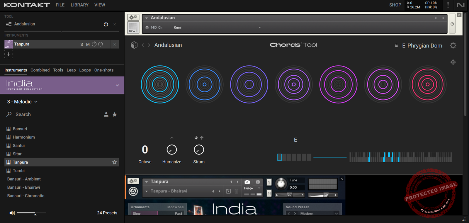Switch to the Instruments tab
This screenshot has height=223, width=469.
pos(16,70)
